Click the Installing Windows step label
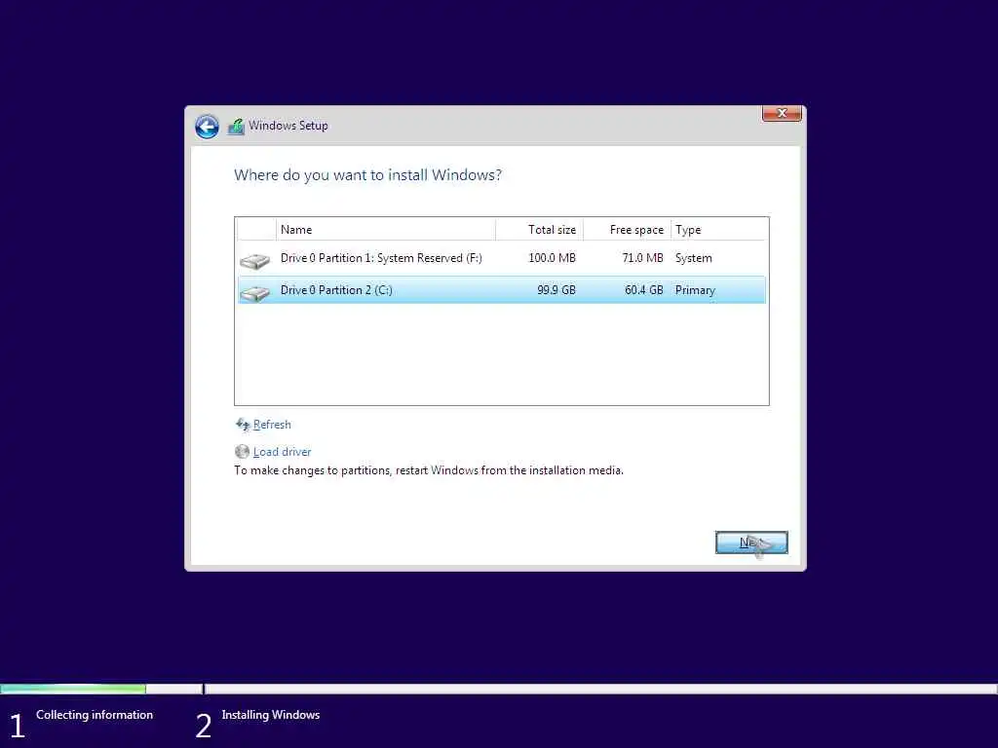 [x=271, y=715]
